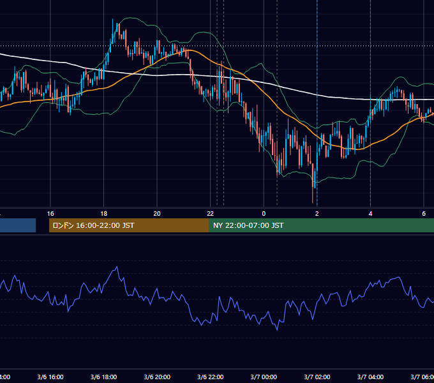The height and width of the screenshot is (383, 434).
Task: Click the upper axis hour label 20
Action: click(157, 213)
